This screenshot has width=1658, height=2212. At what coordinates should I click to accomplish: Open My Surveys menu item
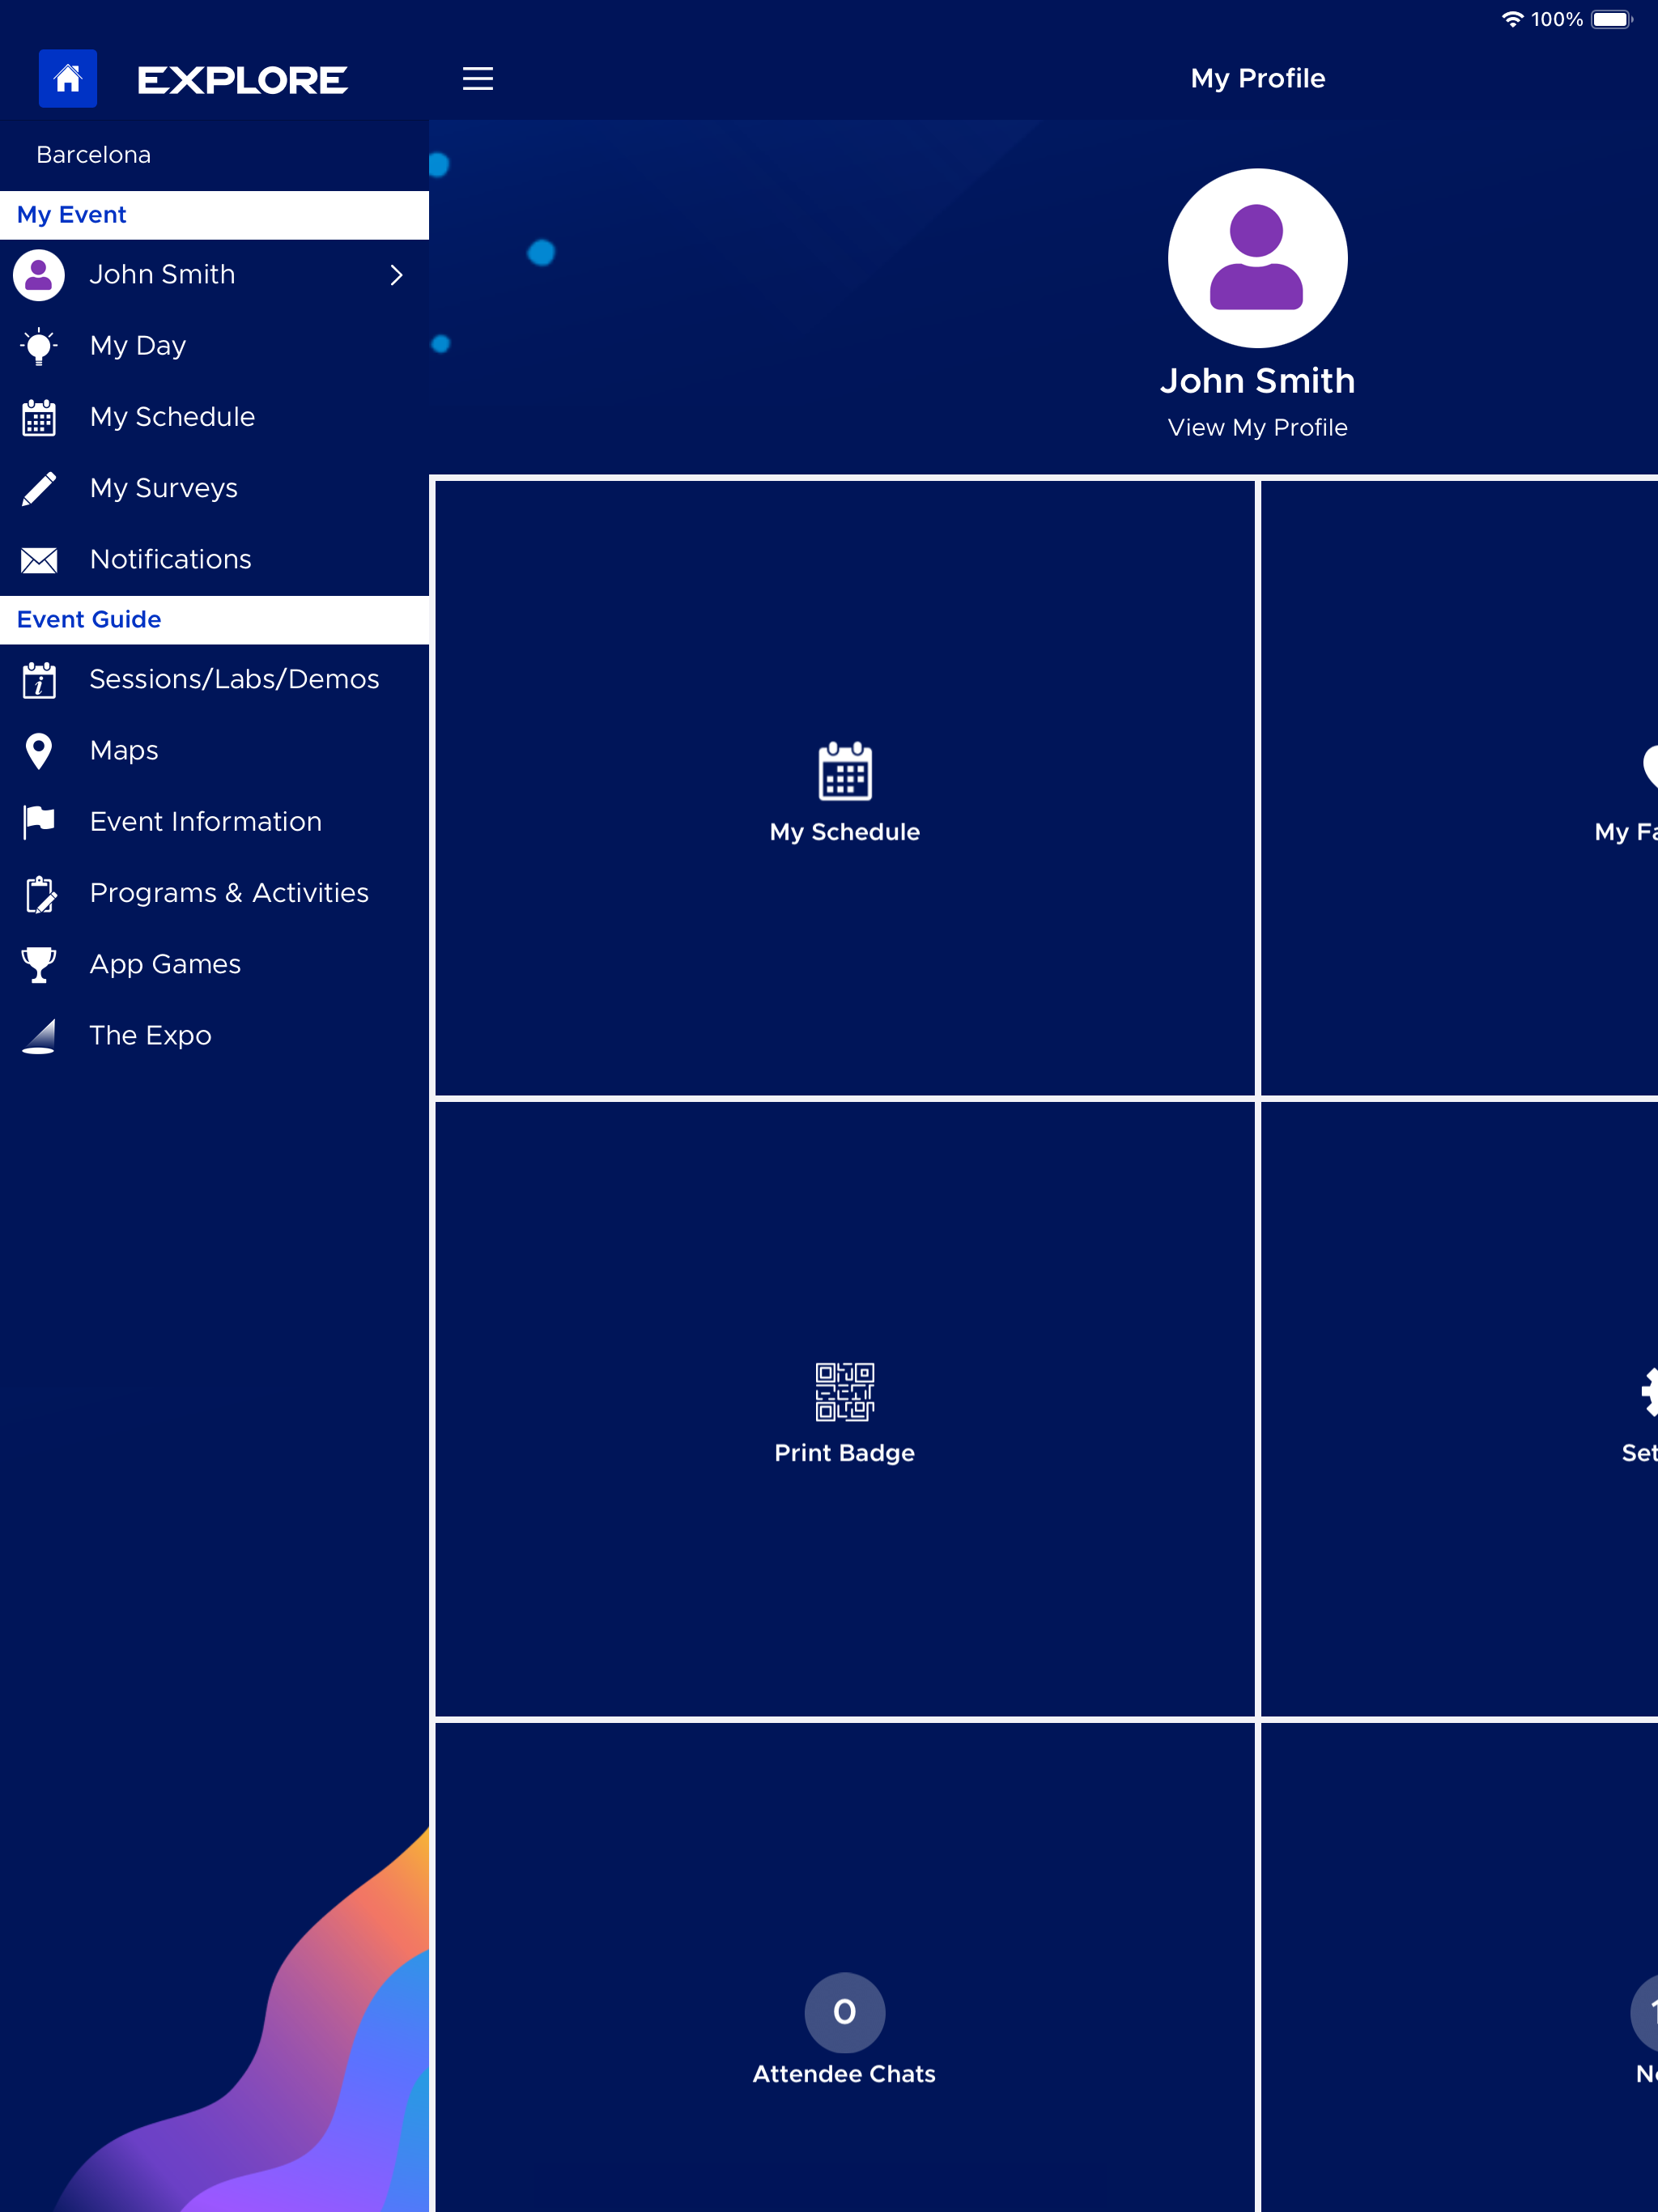tap(214, 488)
